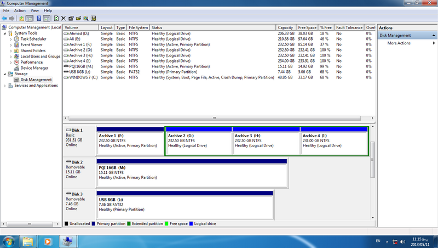Screen dimensions: 438x248
Task: Select Event Viewer in the tree
Action: 31,45
